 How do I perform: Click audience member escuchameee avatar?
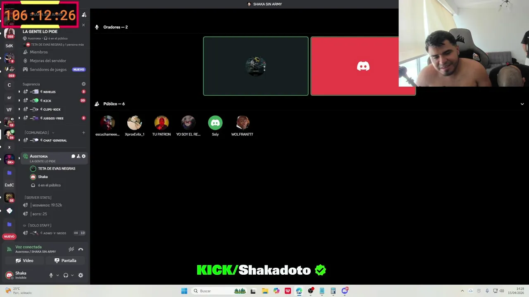tap(107, 123)
